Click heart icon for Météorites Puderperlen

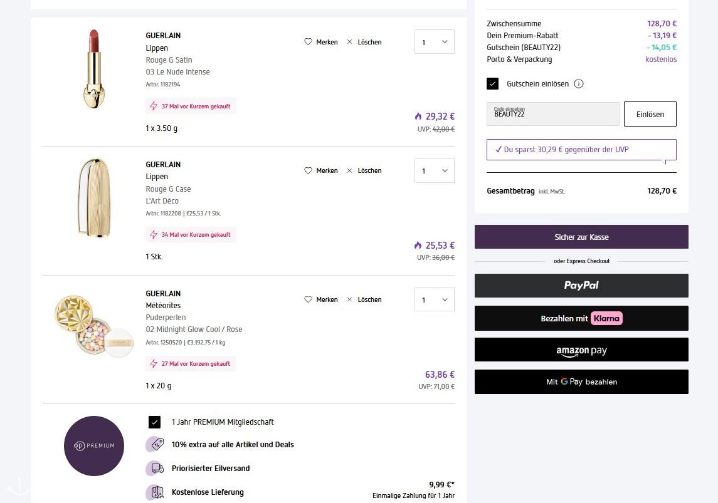click(308, 299)
